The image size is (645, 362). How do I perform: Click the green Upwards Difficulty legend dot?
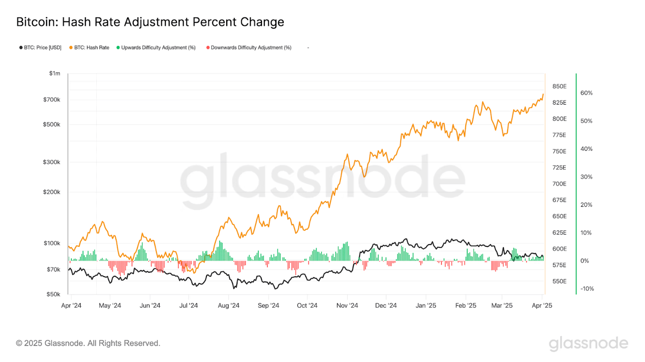pos(118,48)
